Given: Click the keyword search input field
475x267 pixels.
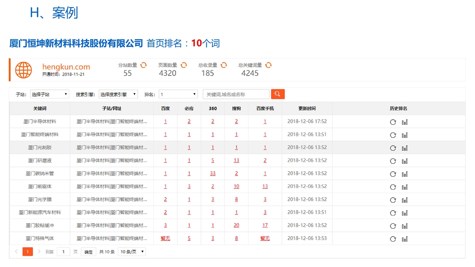Looking at the screenshot, I should (236, 95).
